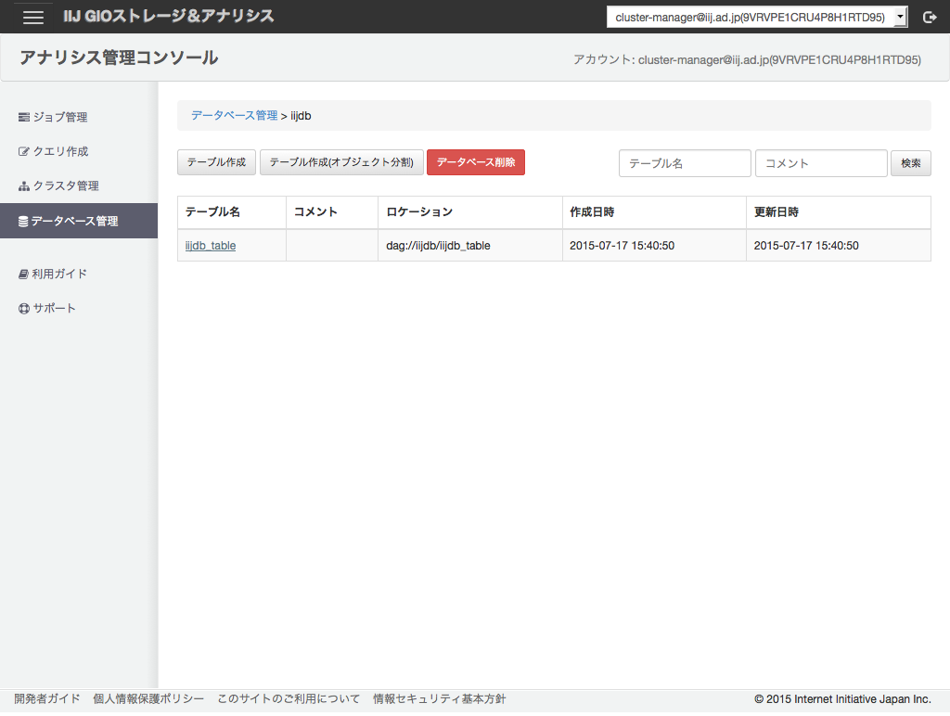Screen dimensions: 950x716
Task: Click the アナリシス管理コンソール heading
Action: click(119, 58)
